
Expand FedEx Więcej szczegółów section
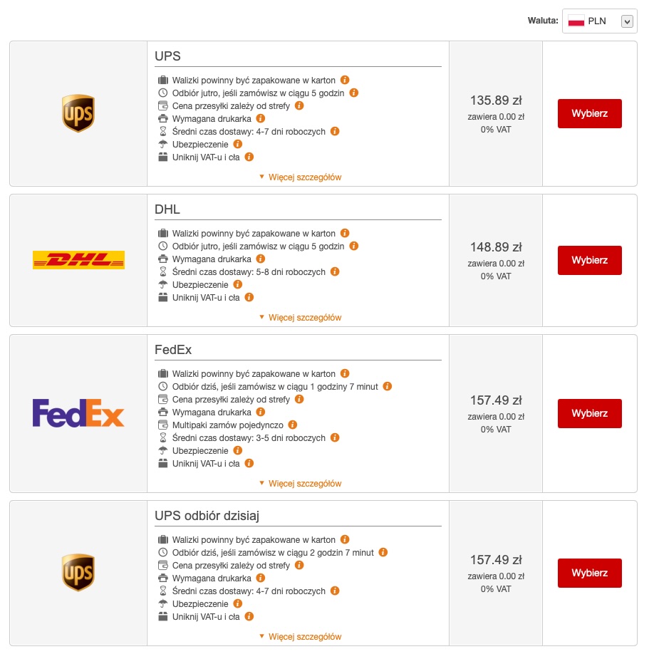[x=300, y=484]
